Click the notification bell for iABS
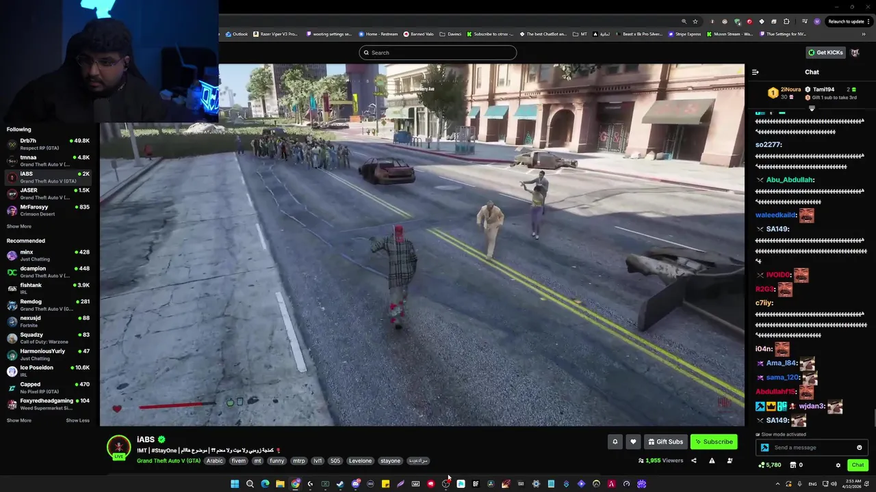The image size is (876, 492). 615,441
